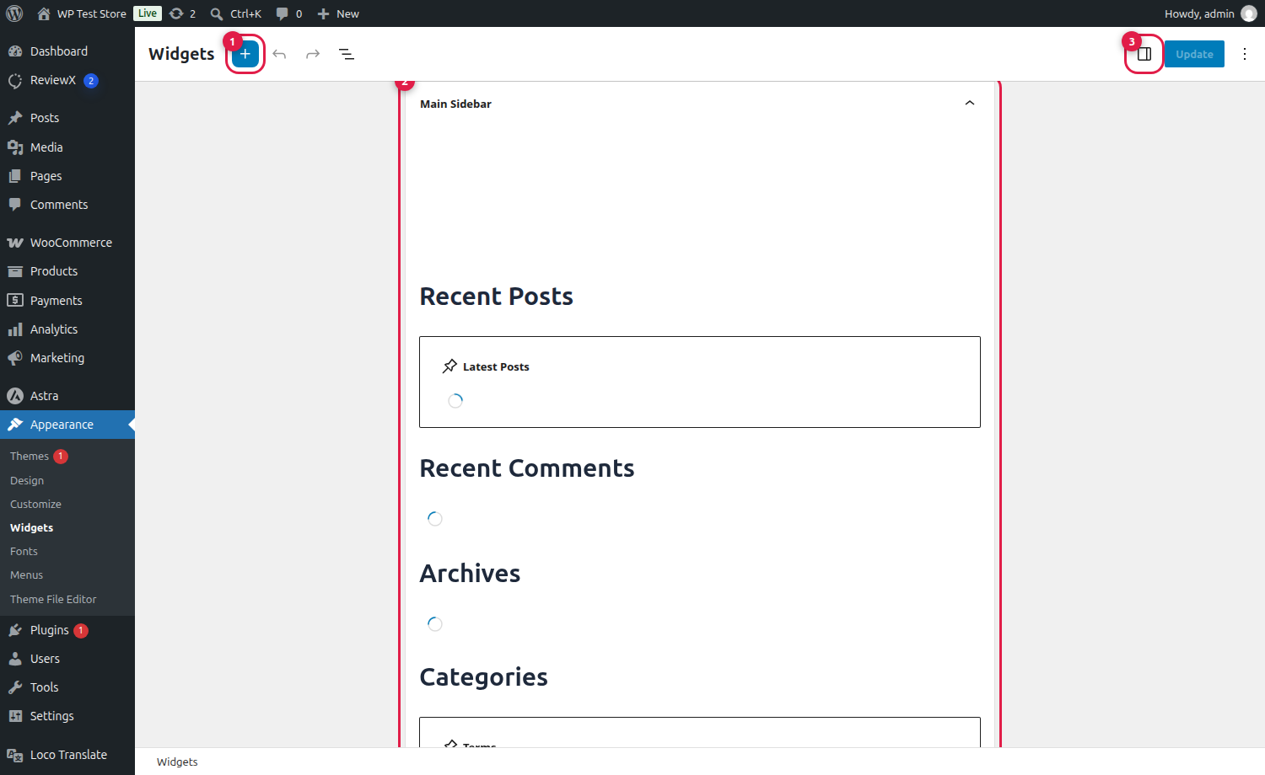
Task: Open updates indicator in admin bar
Action: (x=182, y=13)
